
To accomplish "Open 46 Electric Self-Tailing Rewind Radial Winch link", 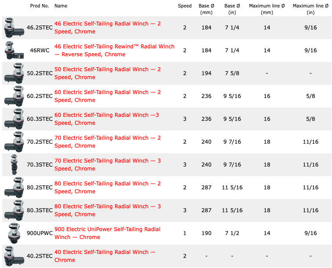I will (114, 50).
